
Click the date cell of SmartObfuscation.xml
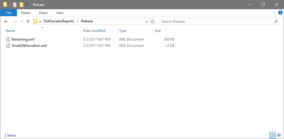(x=97, y=45)
